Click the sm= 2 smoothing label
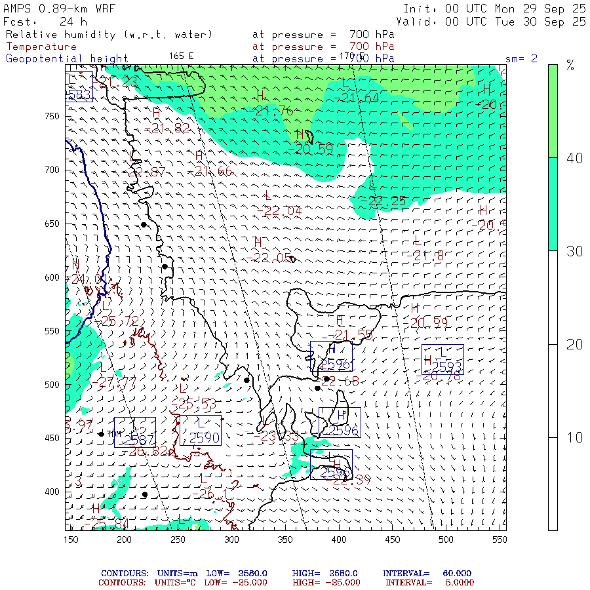Image resolution: width=590 pixels, height=590 pixels. point(521,58)
